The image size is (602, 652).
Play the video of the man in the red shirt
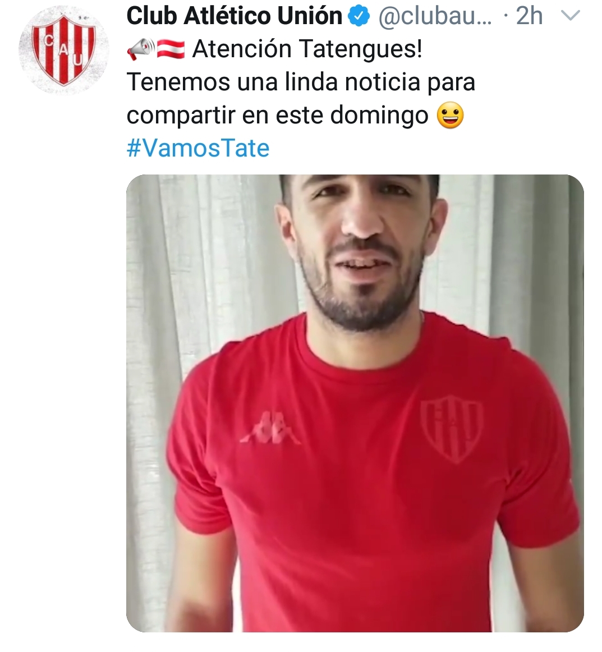tap(355, 403)
